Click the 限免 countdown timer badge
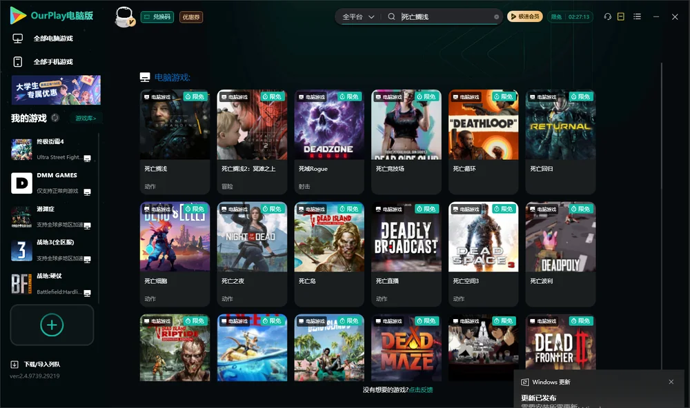The height and width of the screenshot is (408, 690). coord(571,17)
